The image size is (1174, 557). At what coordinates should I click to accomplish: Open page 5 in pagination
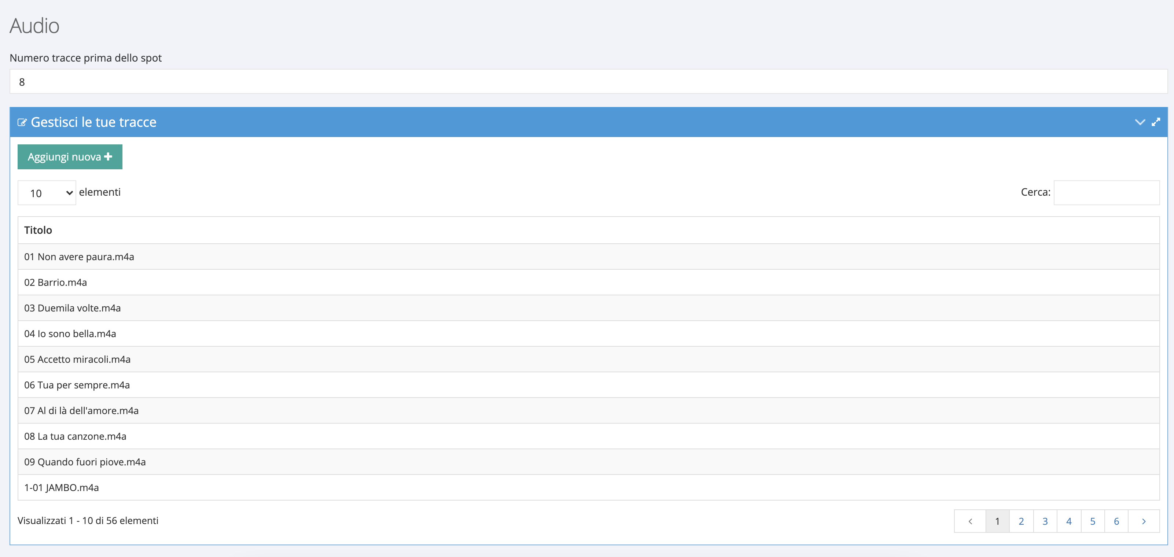point(1093,521)
